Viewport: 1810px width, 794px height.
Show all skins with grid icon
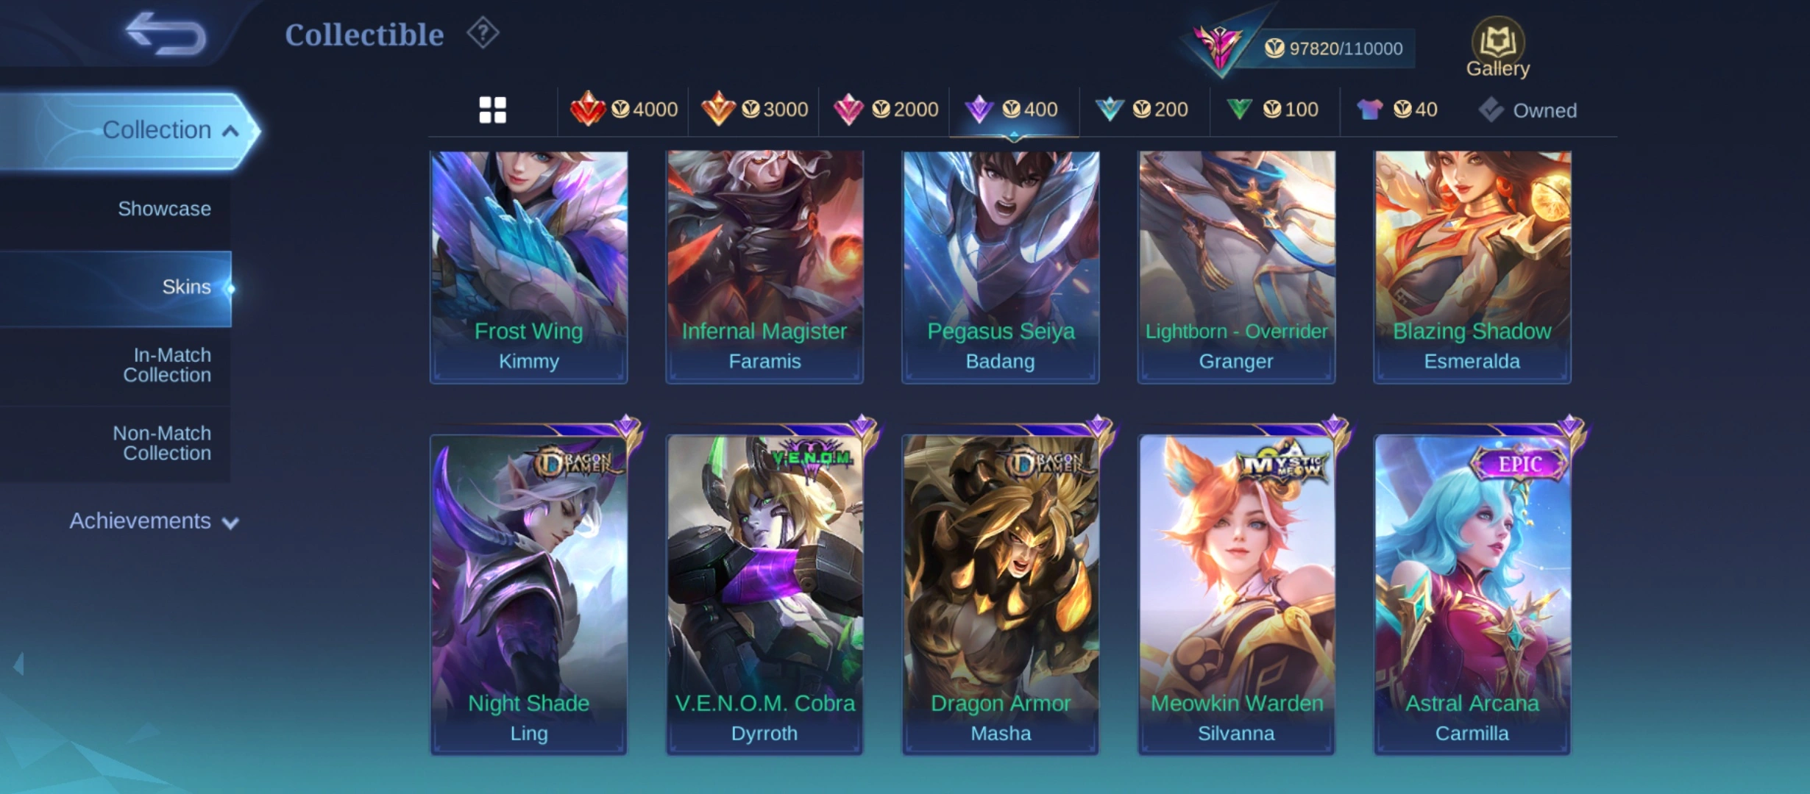click(492, 110)
